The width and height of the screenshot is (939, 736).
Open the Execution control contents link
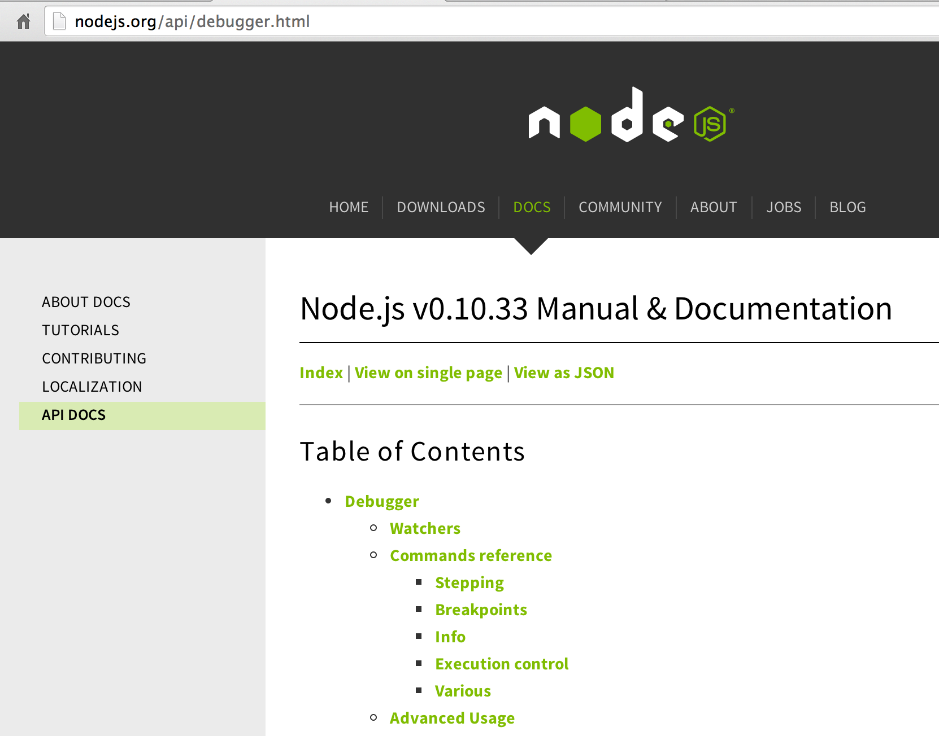coord(502,664)
